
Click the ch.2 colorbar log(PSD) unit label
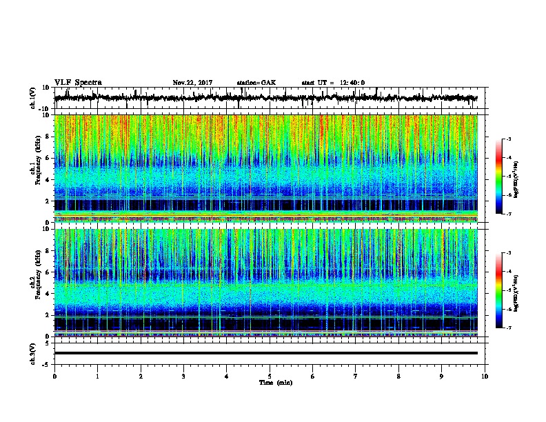point(516,293)
